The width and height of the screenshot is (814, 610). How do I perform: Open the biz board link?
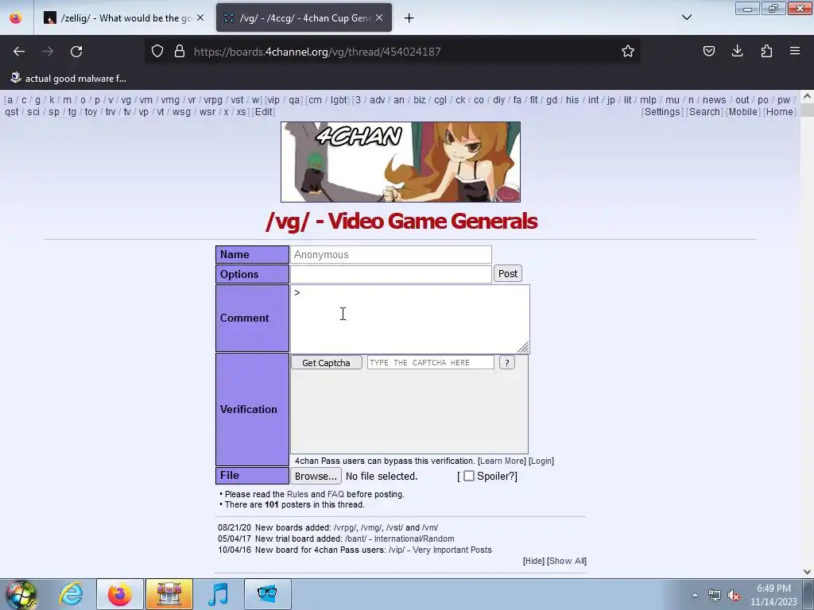pyautogui.click(x=420, y=100)
